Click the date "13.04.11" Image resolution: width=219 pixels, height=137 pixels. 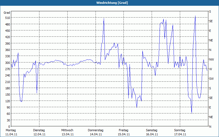[x=68, y=135]
